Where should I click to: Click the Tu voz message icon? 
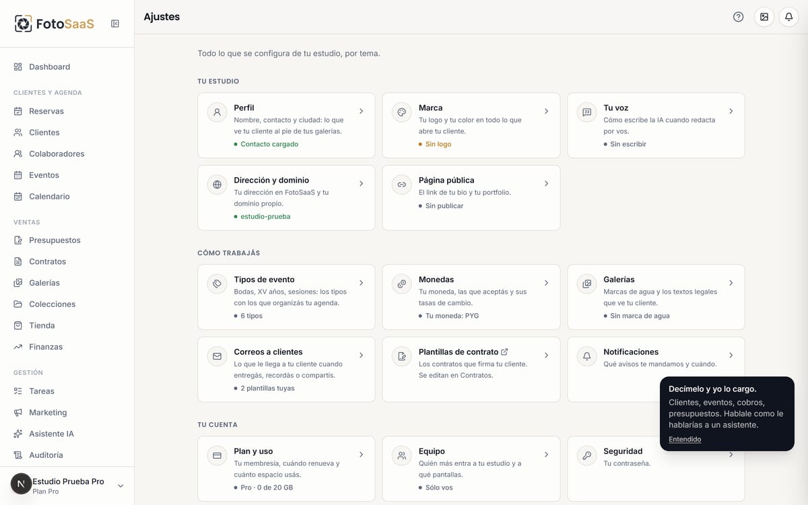pyautogui.click(x=586, y=112)
